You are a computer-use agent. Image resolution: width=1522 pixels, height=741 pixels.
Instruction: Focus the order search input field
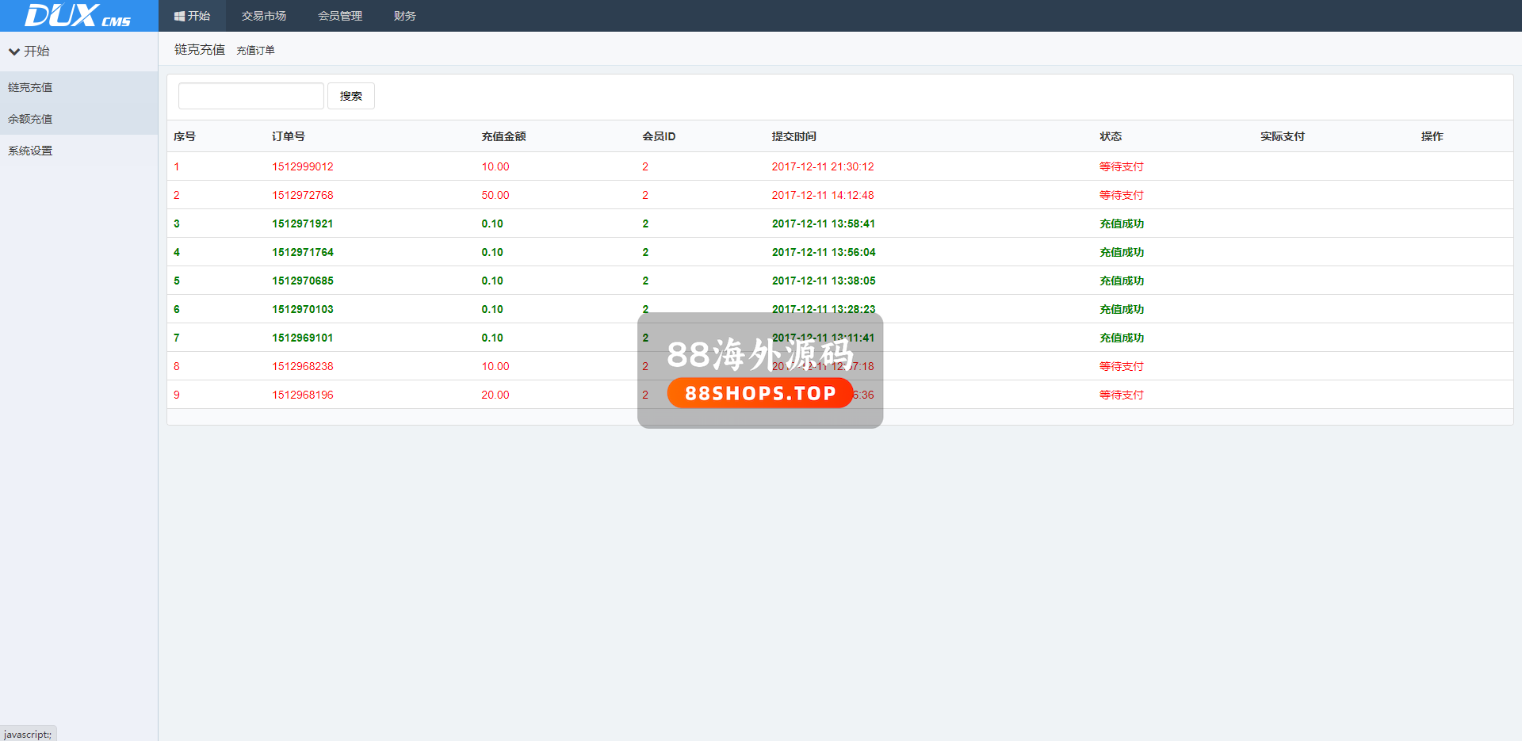point(250,96)
